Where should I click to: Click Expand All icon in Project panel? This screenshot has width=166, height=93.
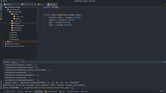pos(25,4)
